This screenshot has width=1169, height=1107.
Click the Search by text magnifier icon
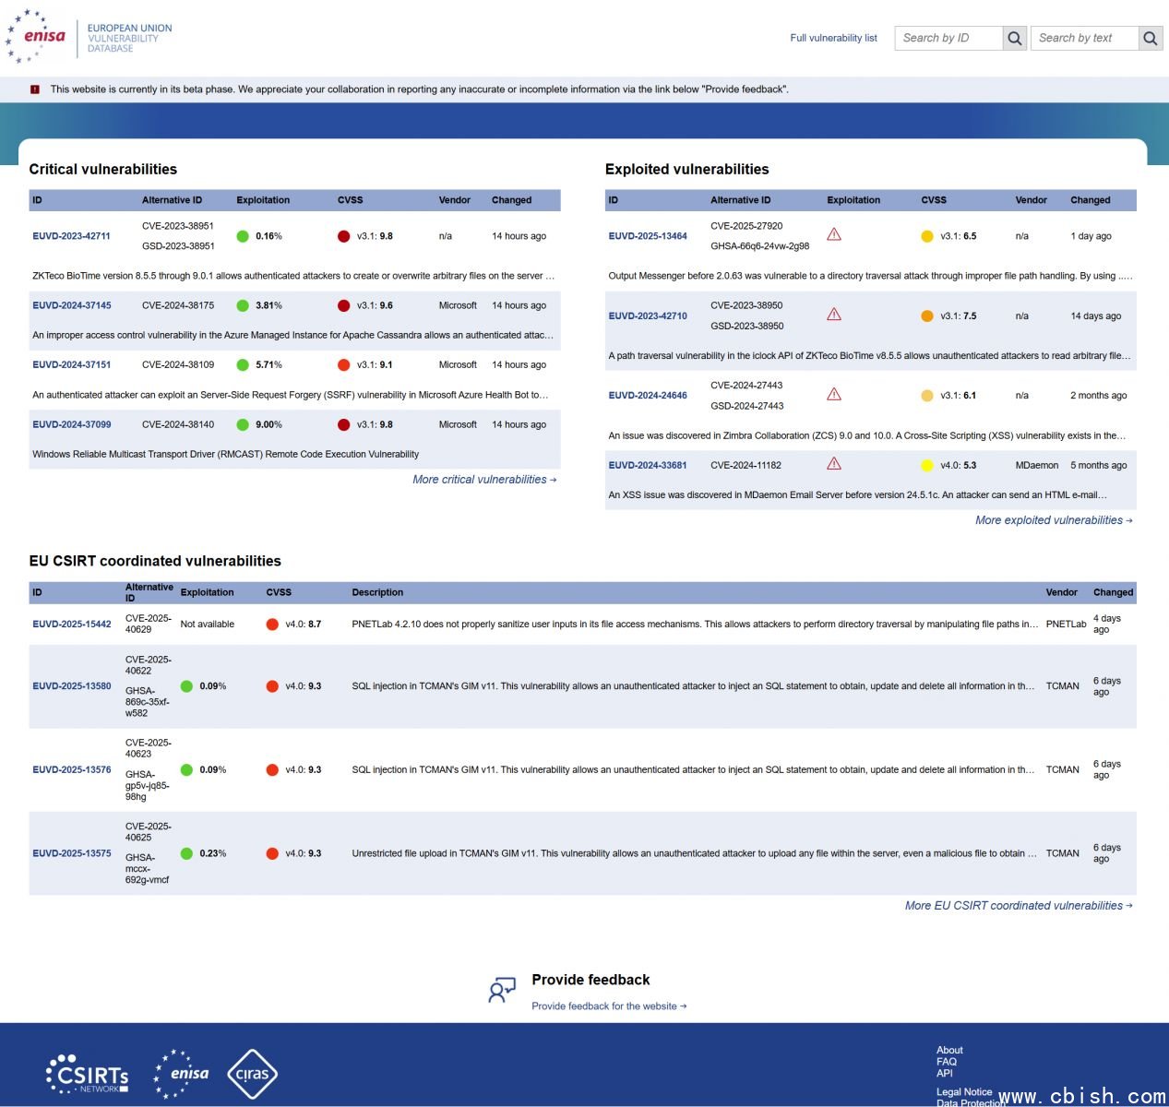[x=1151, y=38]
